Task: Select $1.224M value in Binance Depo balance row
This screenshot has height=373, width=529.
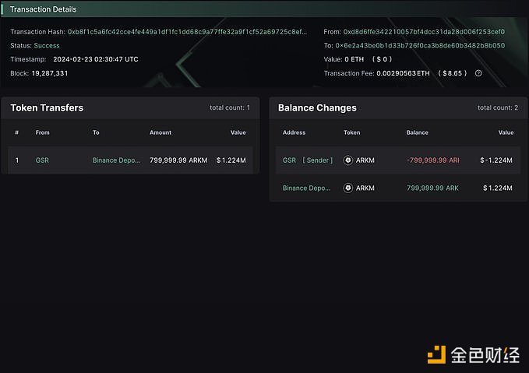Action: tap(498, 188)
